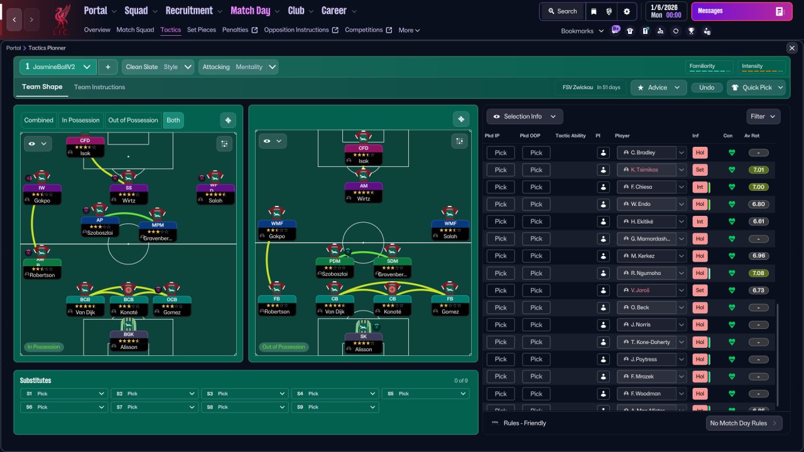
Task: Expand the Bookmarks dropdown
Action: tap(582, 31)
